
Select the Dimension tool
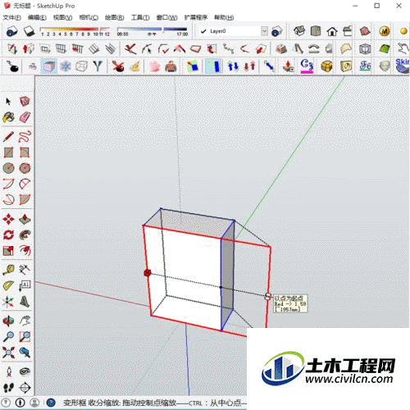tap(25, 270)
